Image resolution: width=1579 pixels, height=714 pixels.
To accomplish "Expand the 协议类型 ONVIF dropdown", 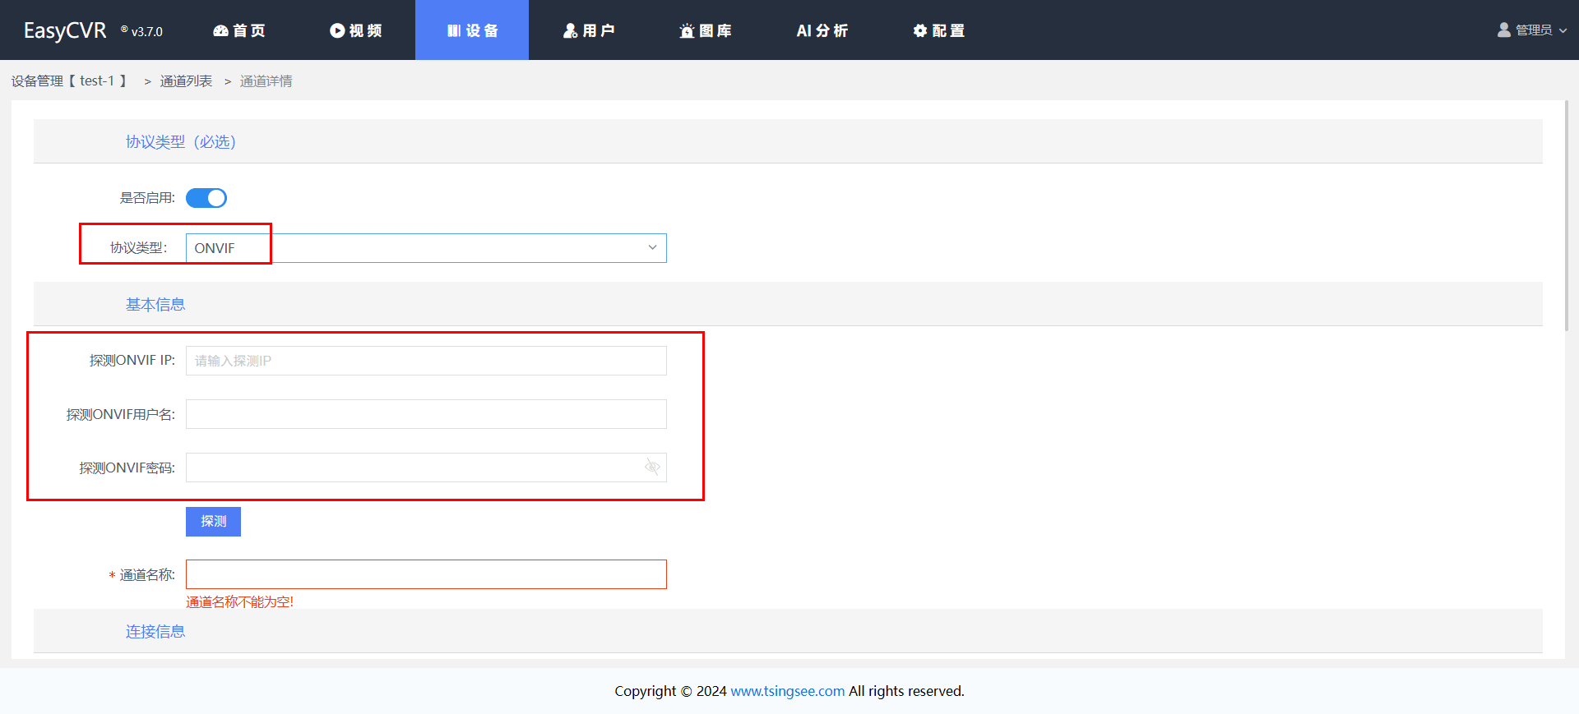I will pos(651,247).
